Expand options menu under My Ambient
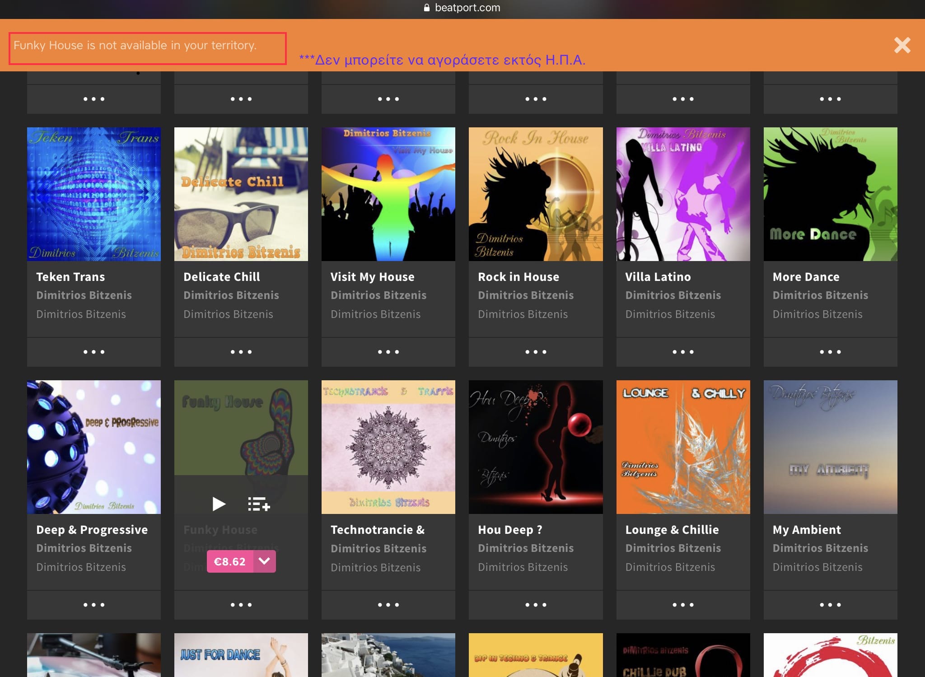The height and width of the screenshot is (677, 925). pos(830,605)
